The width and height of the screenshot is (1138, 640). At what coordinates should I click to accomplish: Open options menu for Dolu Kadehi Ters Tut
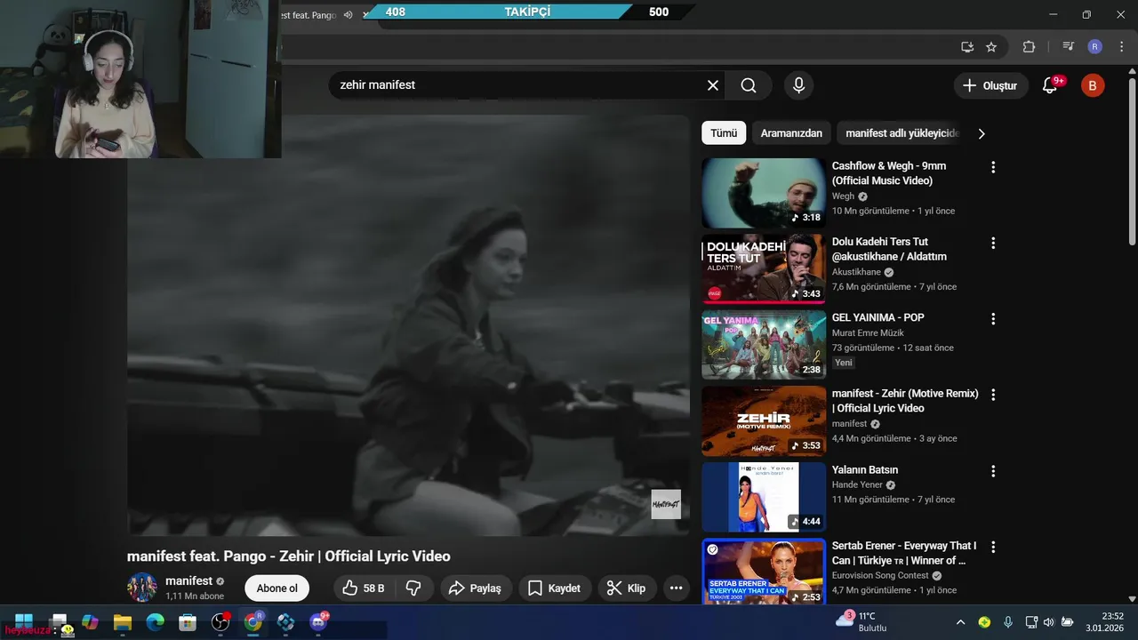(993, 243)
